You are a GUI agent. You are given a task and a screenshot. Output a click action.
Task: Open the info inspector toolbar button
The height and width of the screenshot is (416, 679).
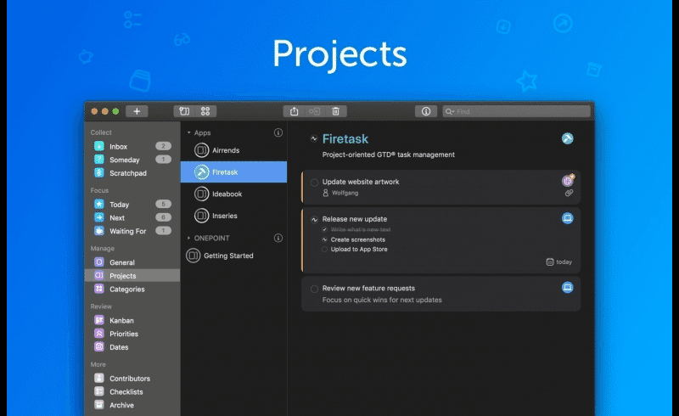point(426,111)
